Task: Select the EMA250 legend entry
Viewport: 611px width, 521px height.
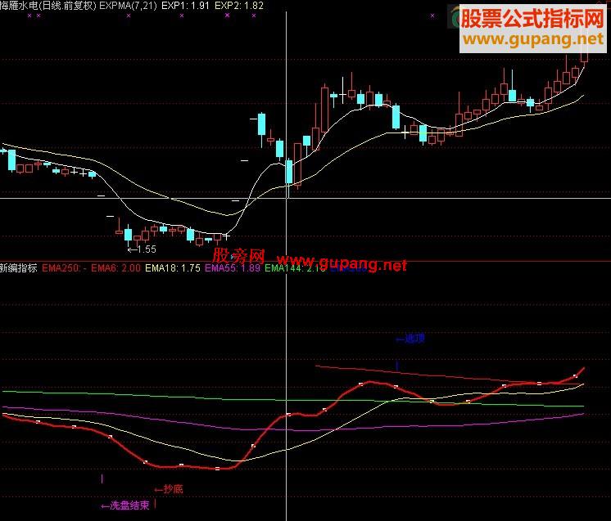Action: [x=65, y=267]
